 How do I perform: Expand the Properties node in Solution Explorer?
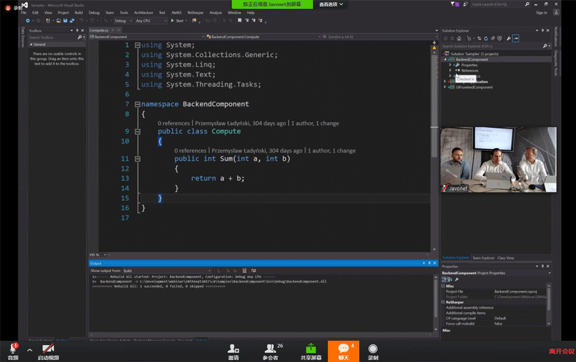(451, 65)
